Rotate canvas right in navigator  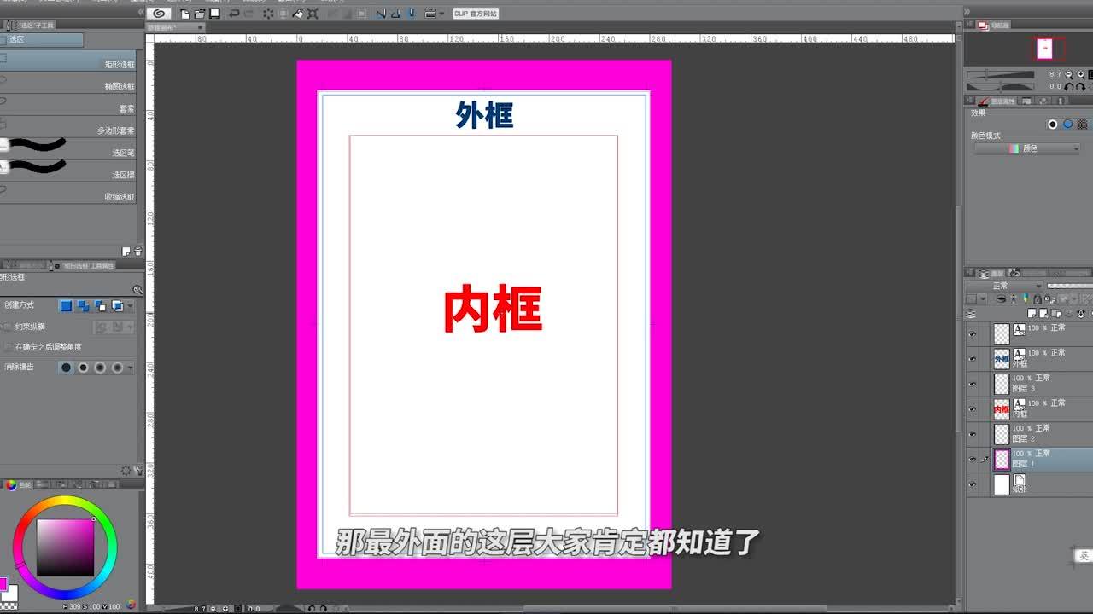click(x=1080, y=86)
